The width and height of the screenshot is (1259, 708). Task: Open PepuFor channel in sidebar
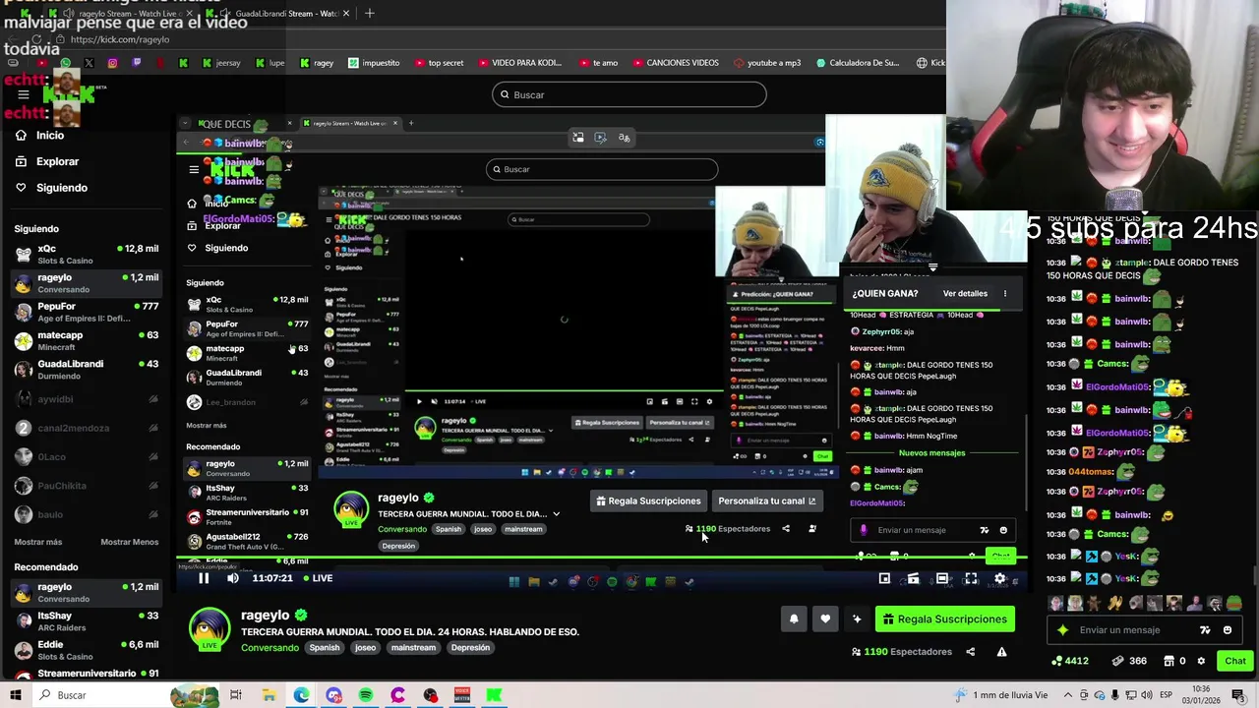(x=87, y=312)
